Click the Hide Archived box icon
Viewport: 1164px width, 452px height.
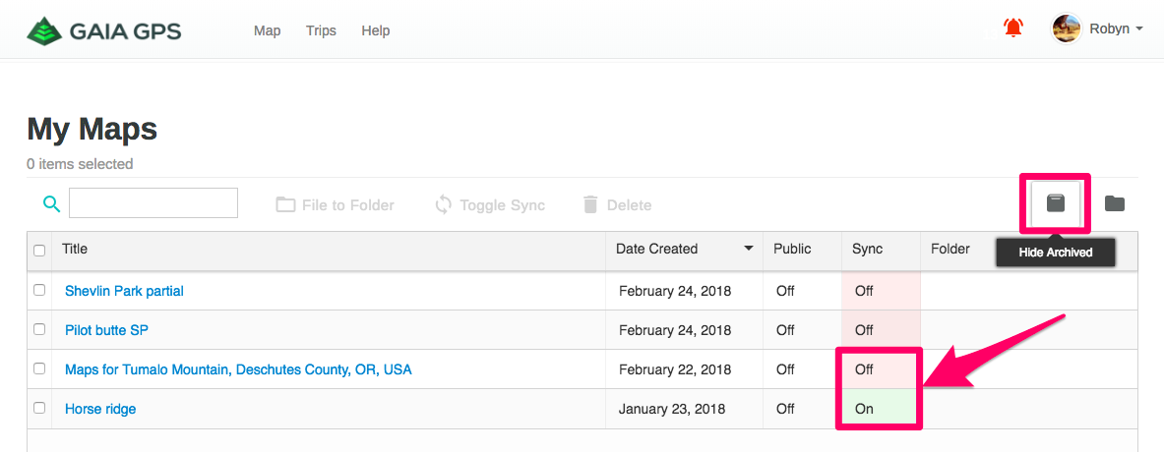(x=1056, y=203)
